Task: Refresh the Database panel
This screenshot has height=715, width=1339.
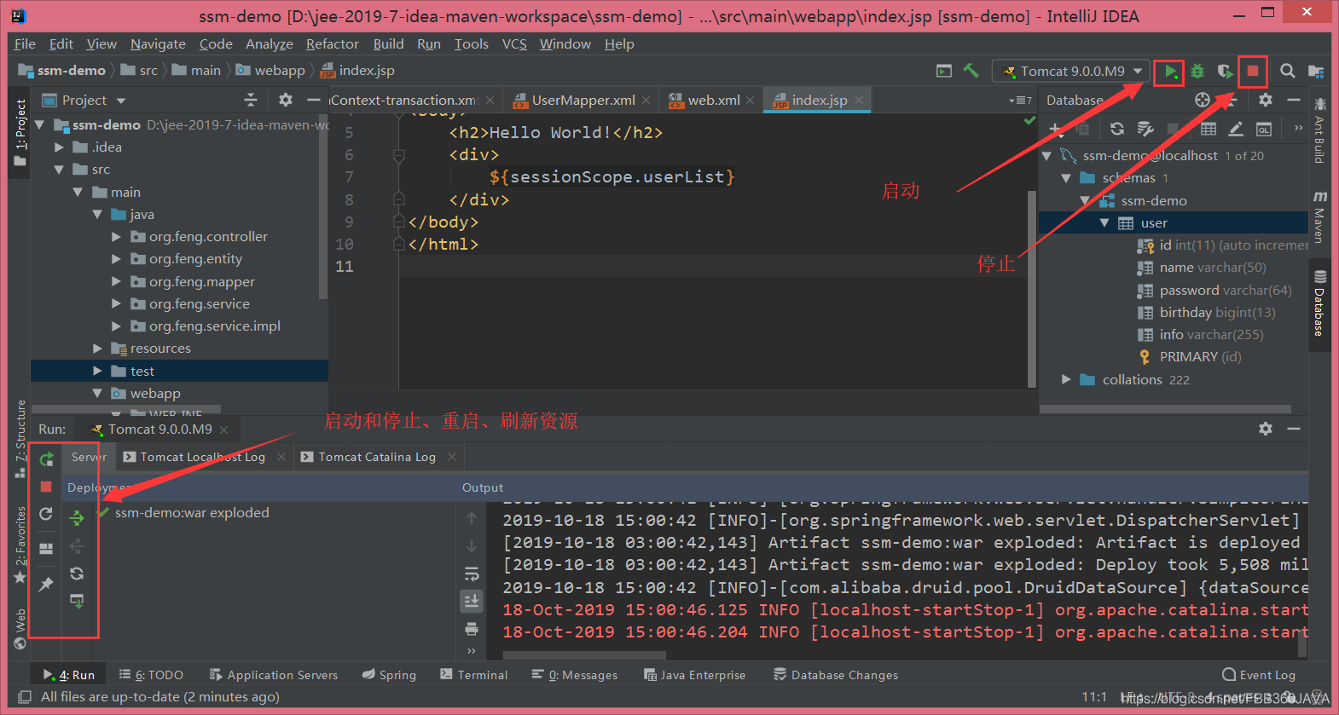Action: (1116, 130)
